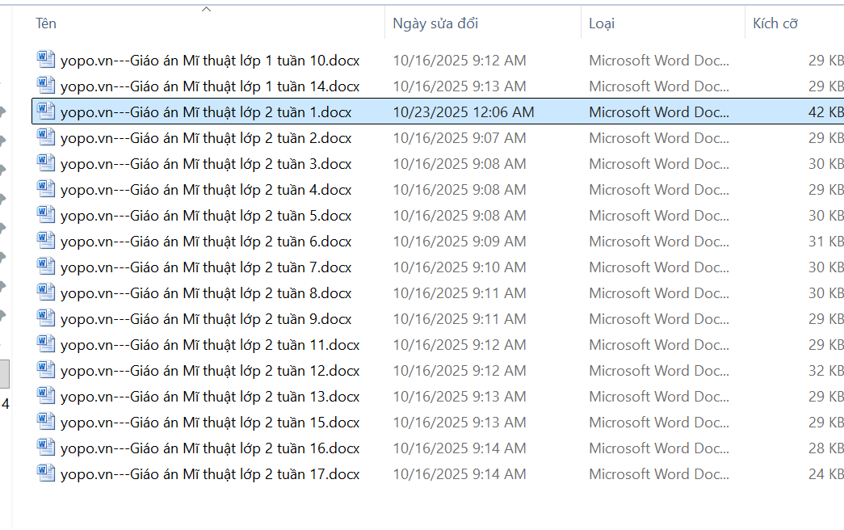Screen dimensions: 844x530
Task: Click Word icon of lớp 1 tuần 14 file
Action: tap(46, 86)
